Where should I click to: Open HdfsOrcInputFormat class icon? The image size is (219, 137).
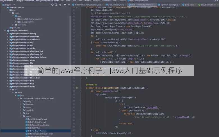coord(27,122)
